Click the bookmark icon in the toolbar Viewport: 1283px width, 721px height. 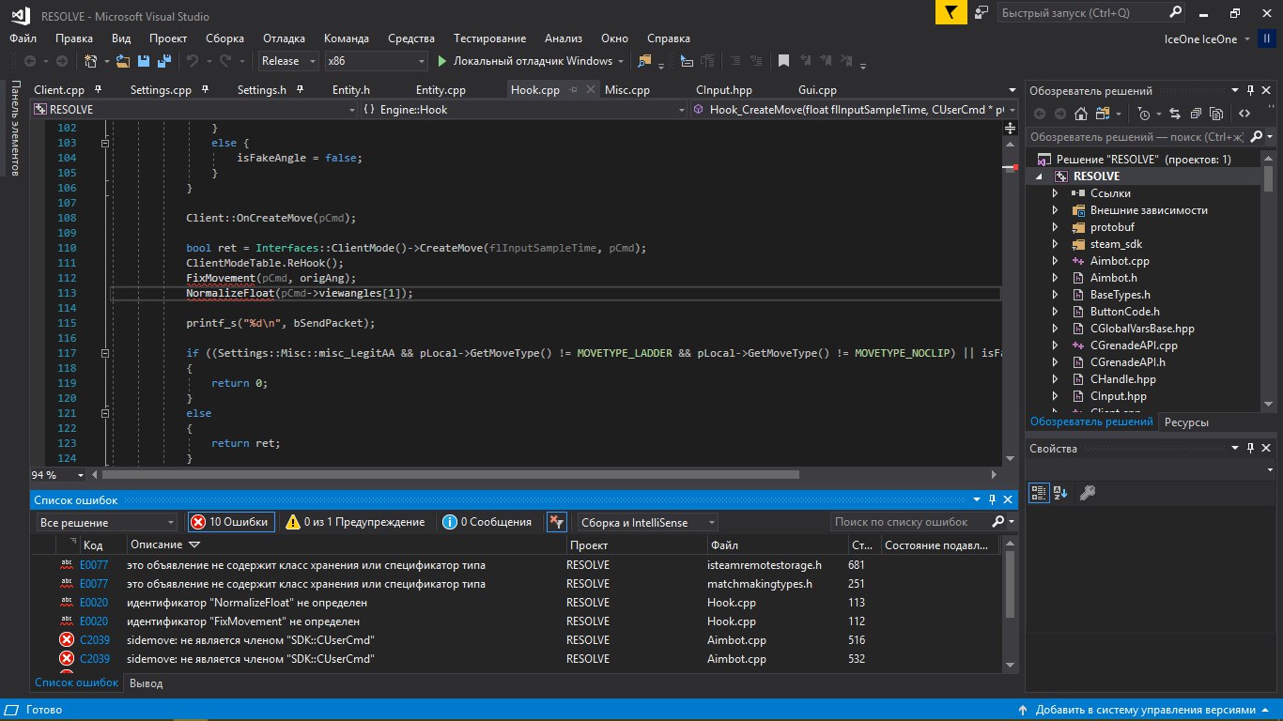(x=782, y=61)
